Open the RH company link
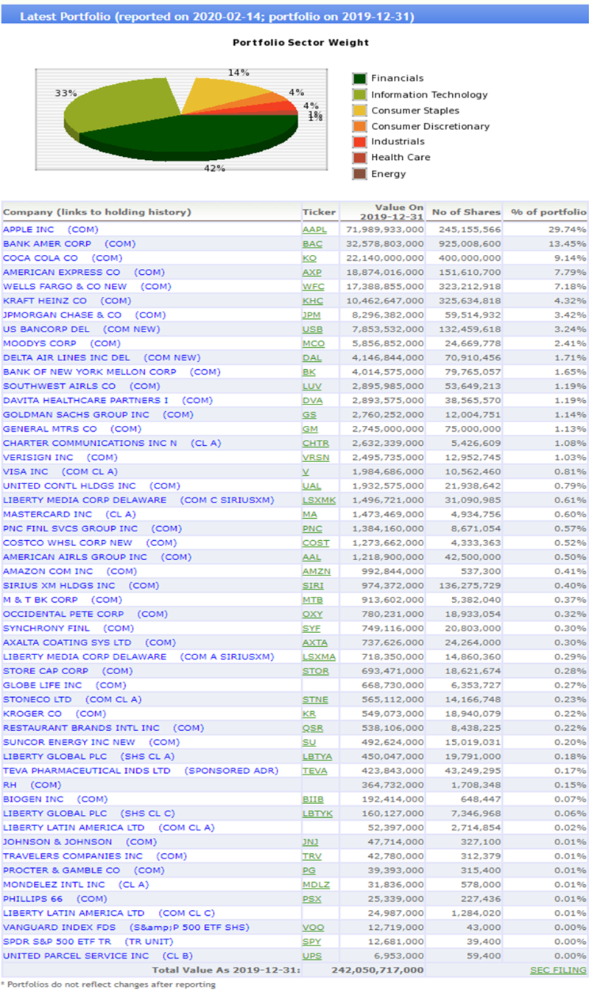Image resolution: width=589 pixels, height=994 pixels. [32, 784]
